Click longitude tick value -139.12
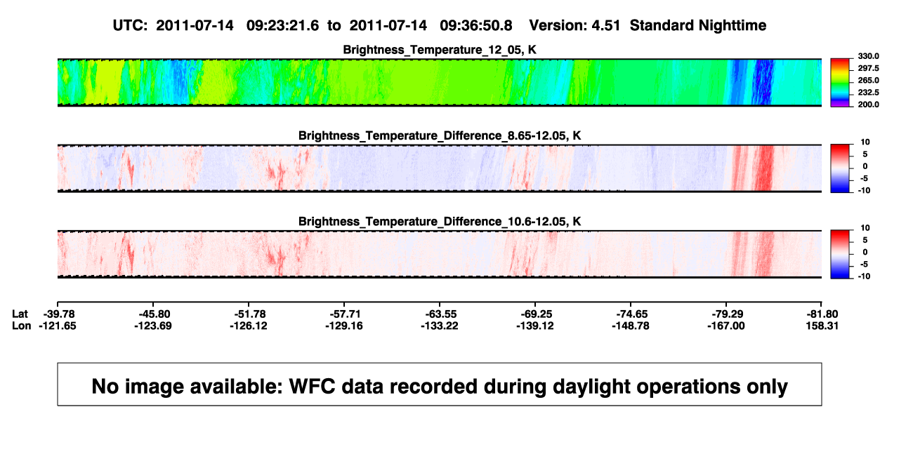This screenshot has width=913, height=468. pos(535,326)
